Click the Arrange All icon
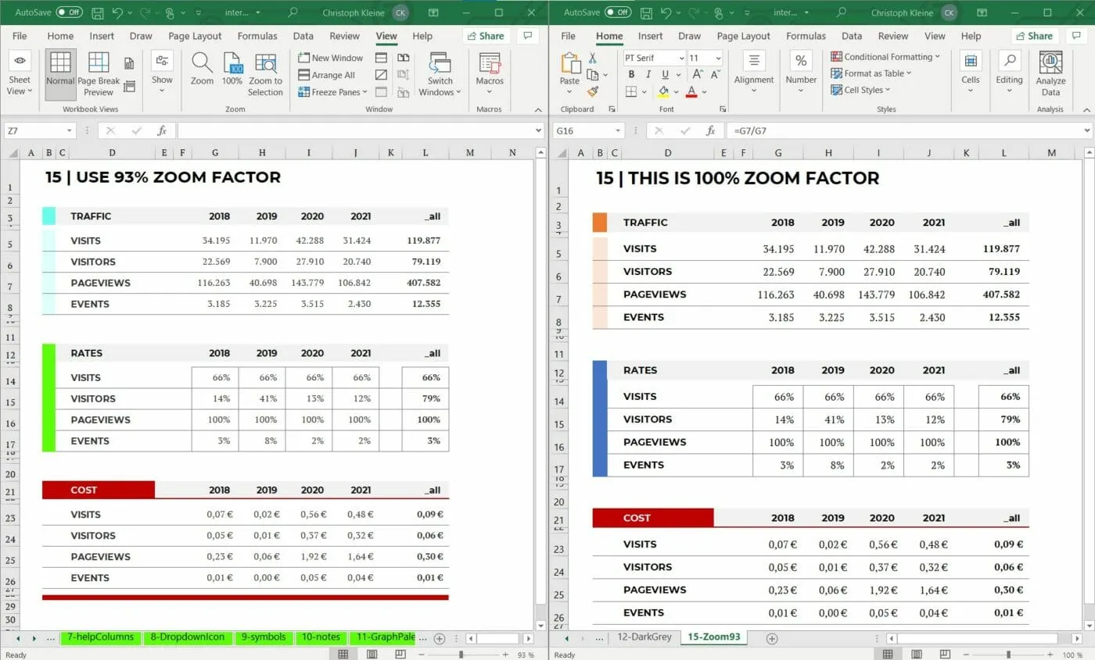 [x=329, y=75]
